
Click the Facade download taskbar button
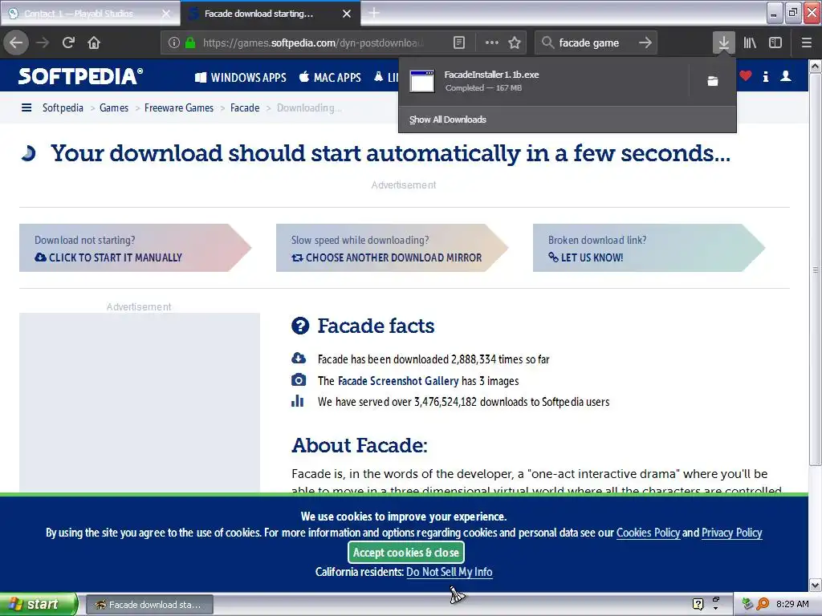coord(149,605)
